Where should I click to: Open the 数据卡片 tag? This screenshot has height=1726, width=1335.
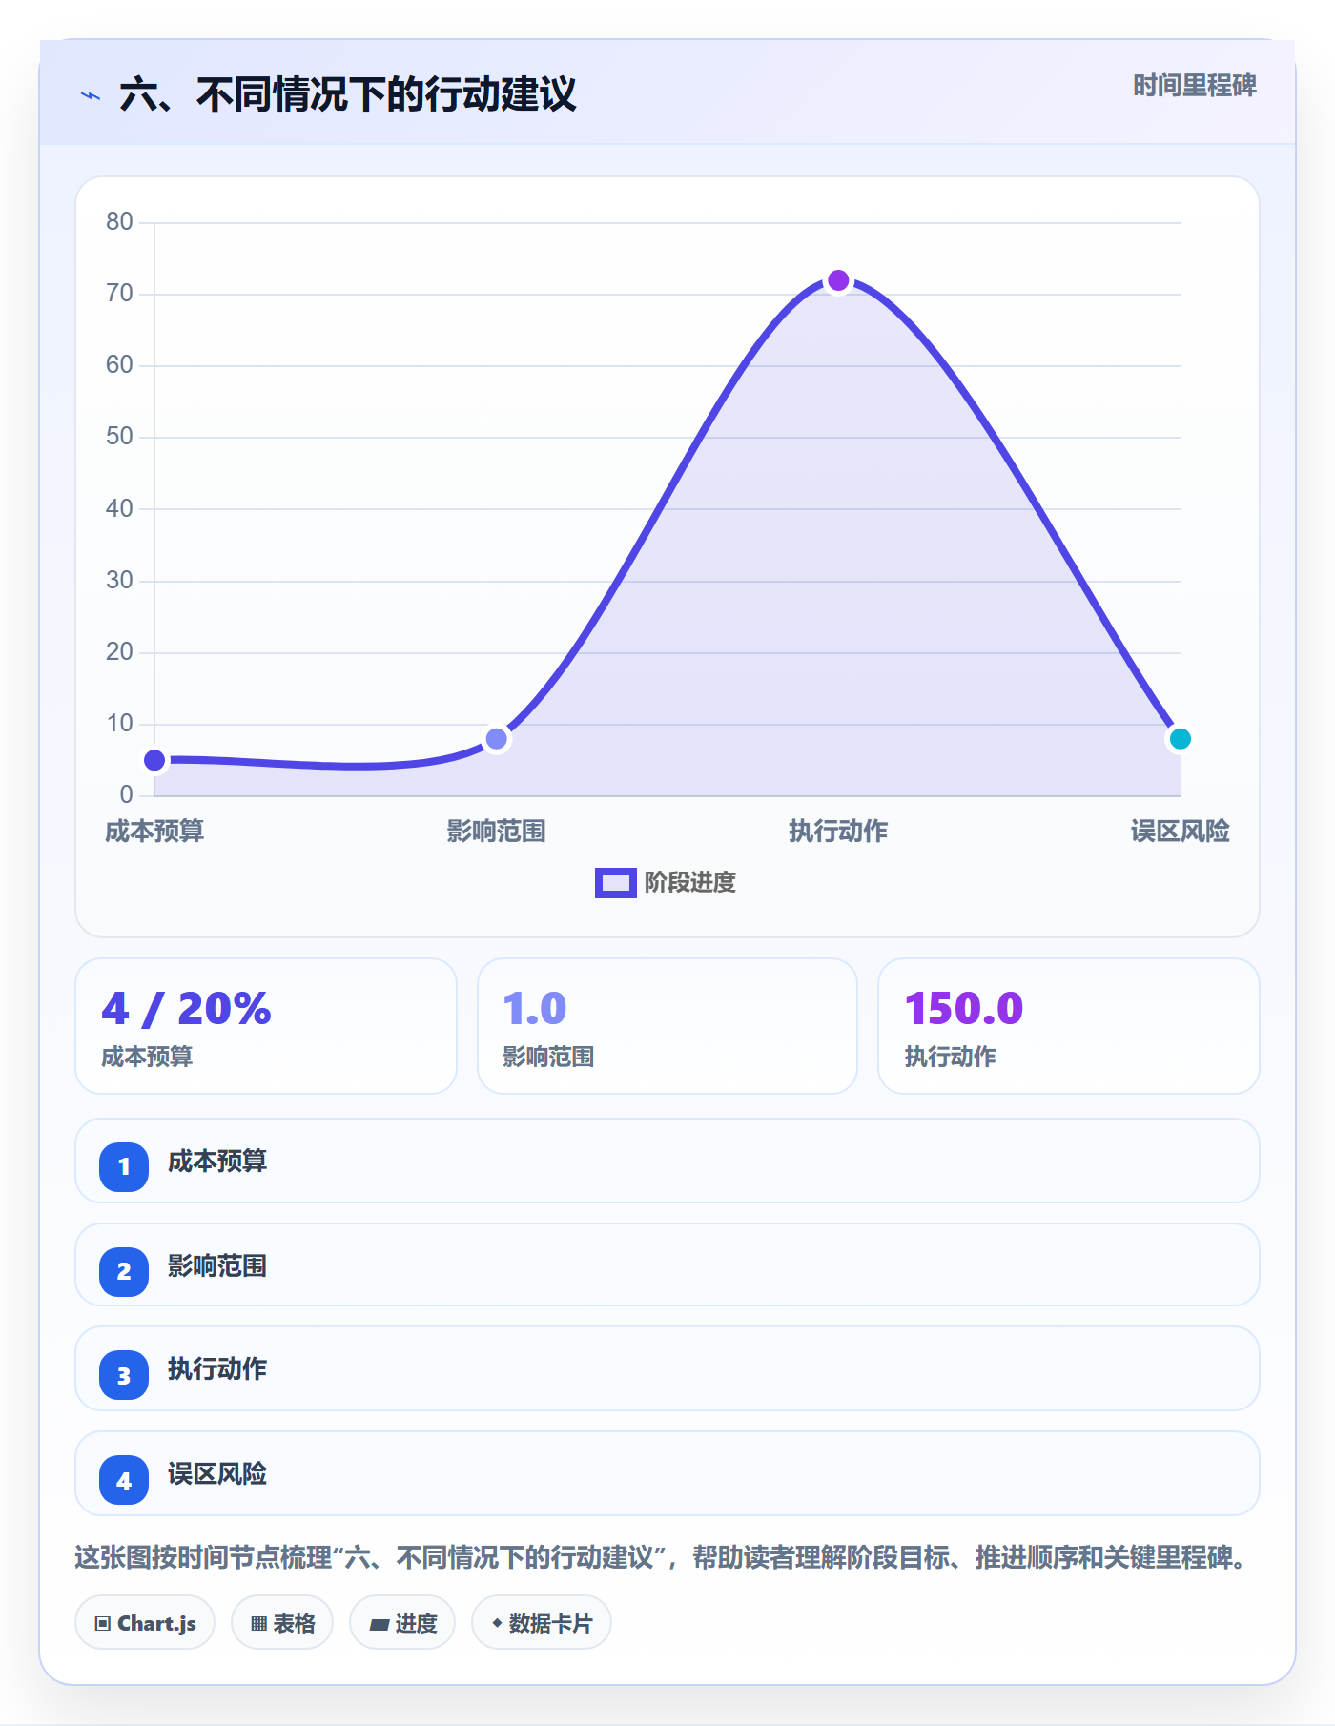(x=542, y=1623)
